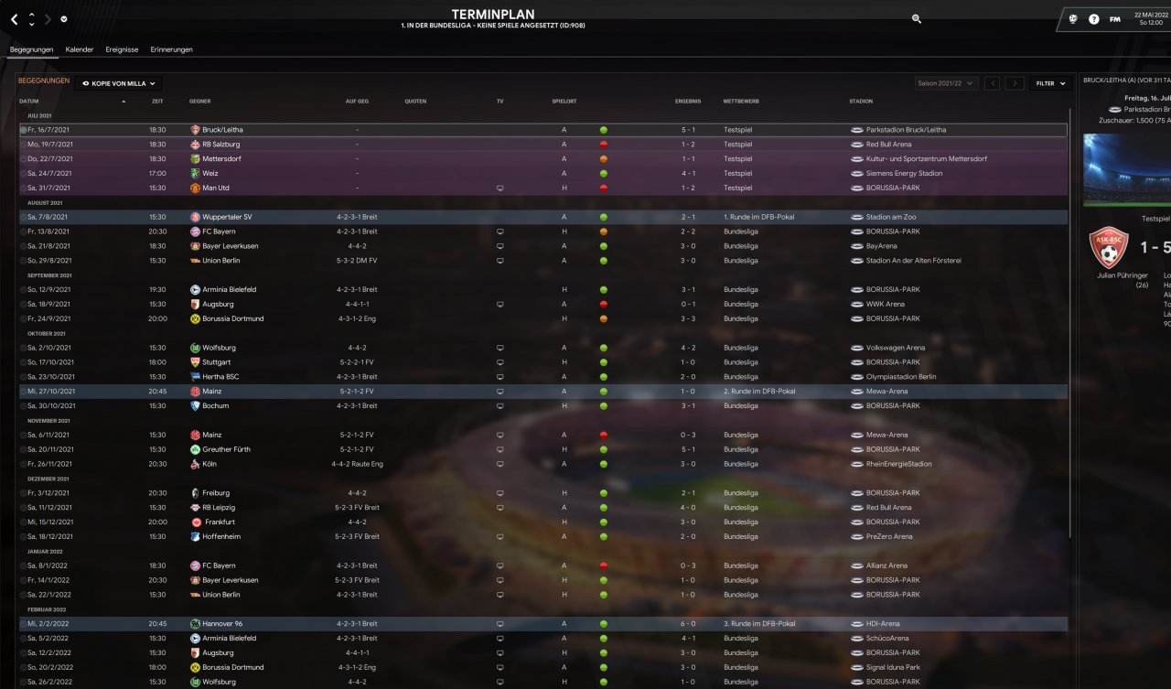Select the row circle for Mo, 19/7/2021
This screenshot has height=689, width=1171.
coord(23,145)
